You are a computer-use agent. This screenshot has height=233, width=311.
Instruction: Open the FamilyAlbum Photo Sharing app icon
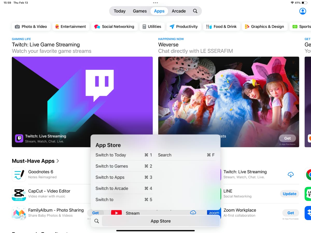point(19,213)
